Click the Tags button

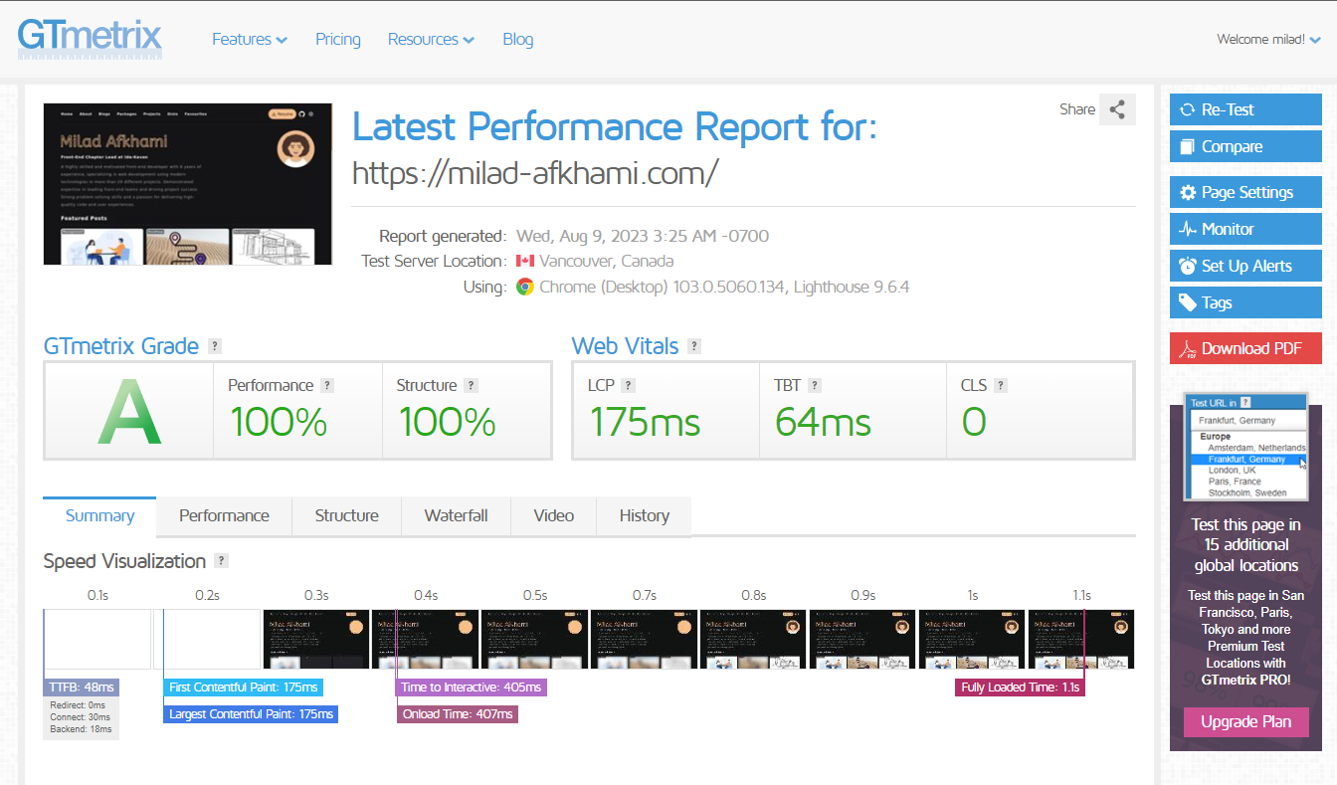pos(1245,302)
